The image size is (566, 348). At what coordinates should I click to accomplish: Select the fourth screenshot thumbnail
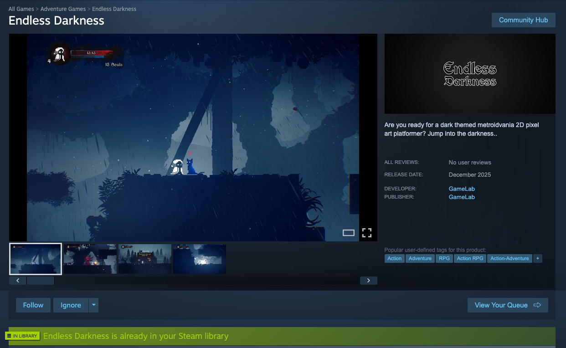click(x=200, y=259)
